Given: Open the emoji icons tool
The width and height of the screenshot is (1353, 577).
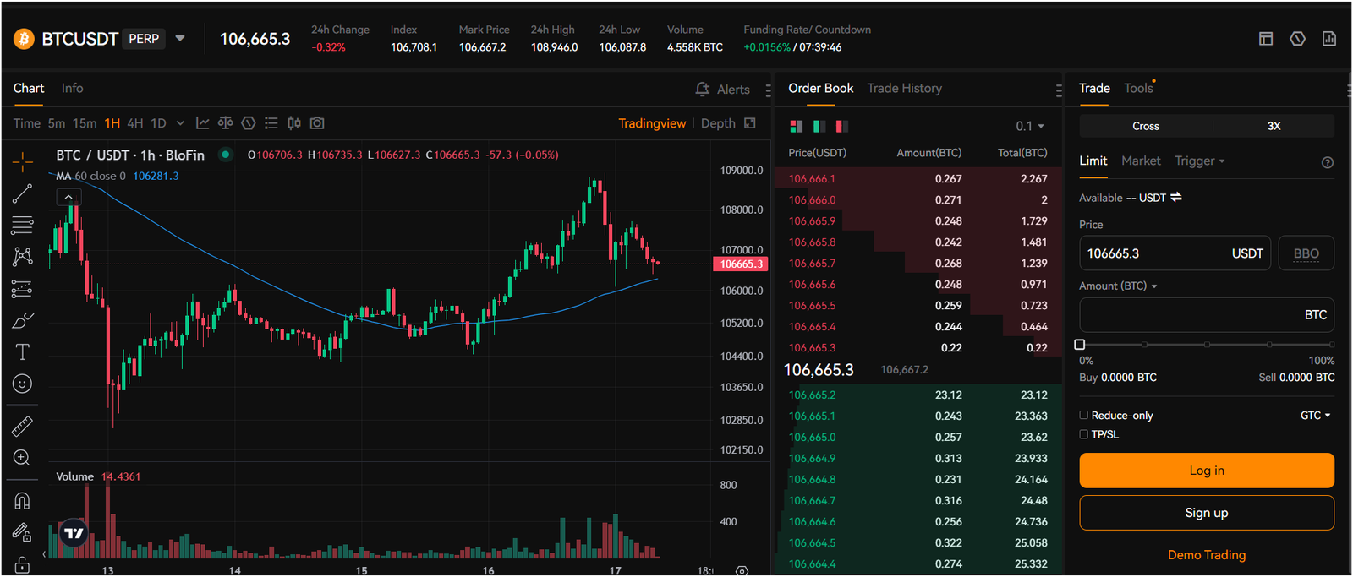Looking at the screenshot, I should click(23, 384).
